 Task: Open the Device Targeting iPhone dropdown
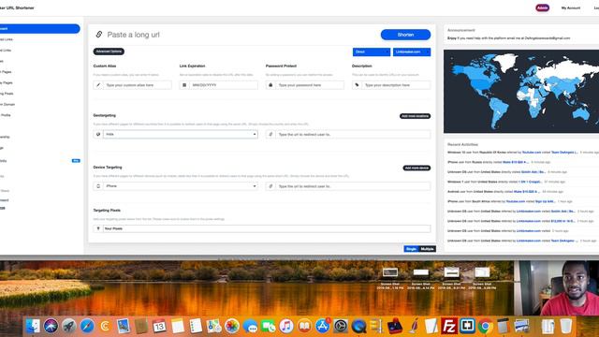(181, 186)
